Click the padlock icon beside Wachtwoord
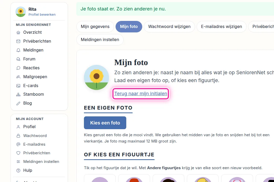This screenshot has height=182, width=274. 18,136
